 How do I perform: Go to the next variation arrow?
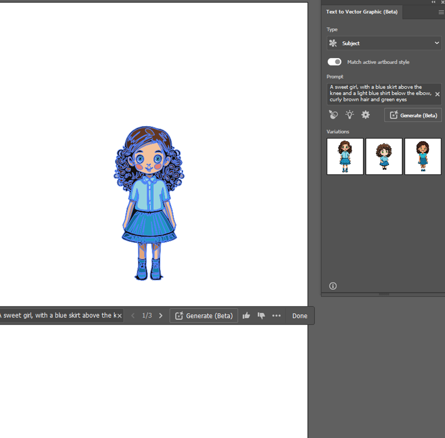(x=161, y=316)
